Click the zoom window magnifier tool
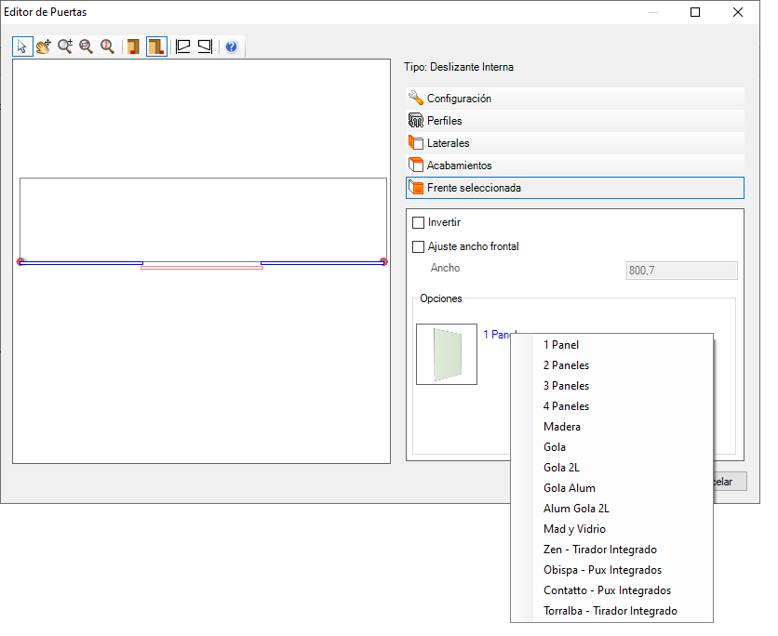The width and height of the screenshot is (778, 636). 87,46
